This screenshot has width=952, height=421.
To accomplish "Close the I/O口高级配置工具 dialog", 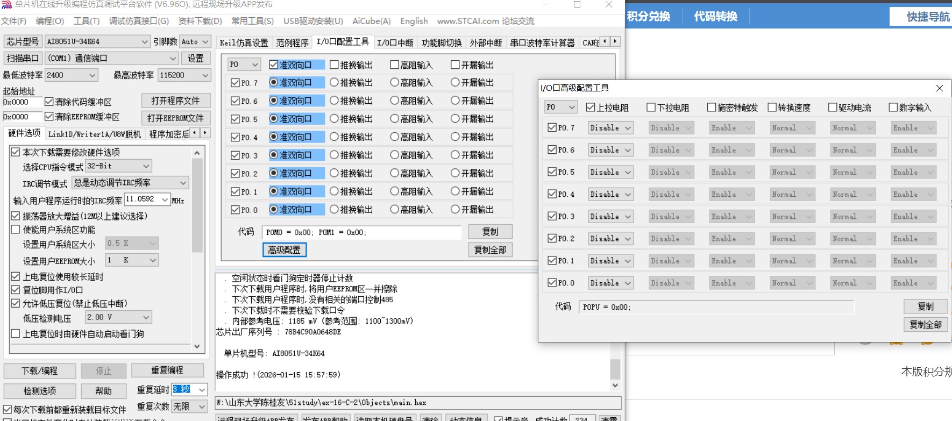I will 939,88.
